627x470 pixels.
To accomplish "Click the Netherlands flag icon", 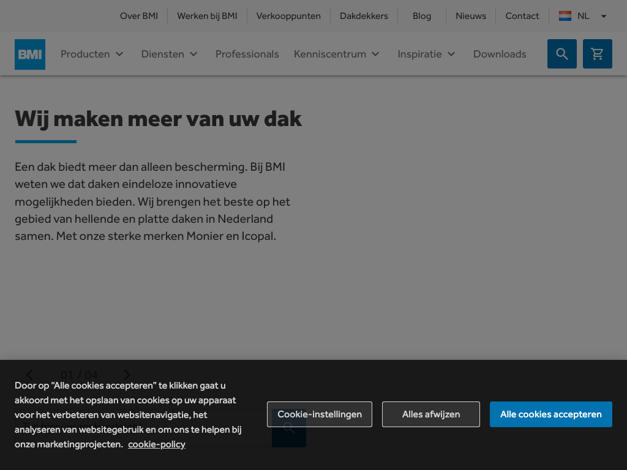I will click(x=565, y=16).
